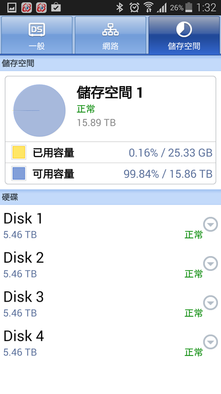Tap the battery indicator icon
Screen dimensions: 221x394
[x=188, y=8]
